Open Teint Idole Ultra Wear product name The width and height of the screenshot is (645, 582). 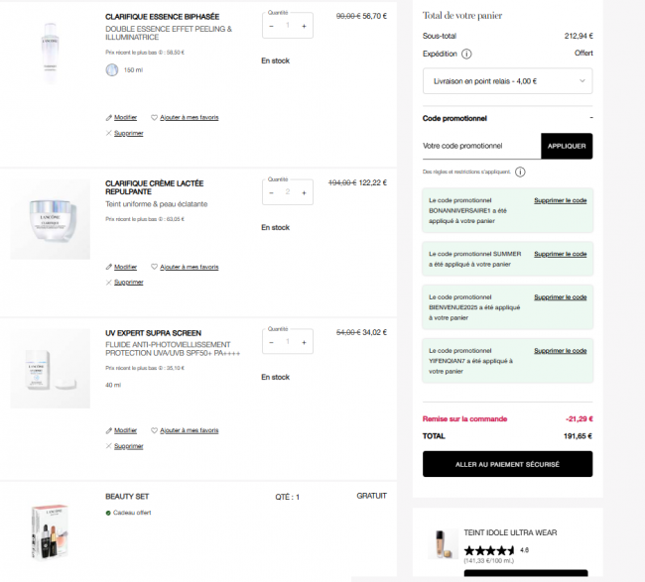pyautogui.click(x=510, y=532)
